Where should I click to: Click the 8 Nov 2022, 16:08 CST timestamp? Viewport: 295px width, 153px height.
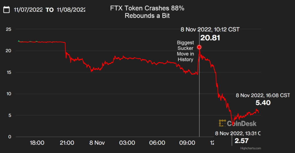[263, 95]
